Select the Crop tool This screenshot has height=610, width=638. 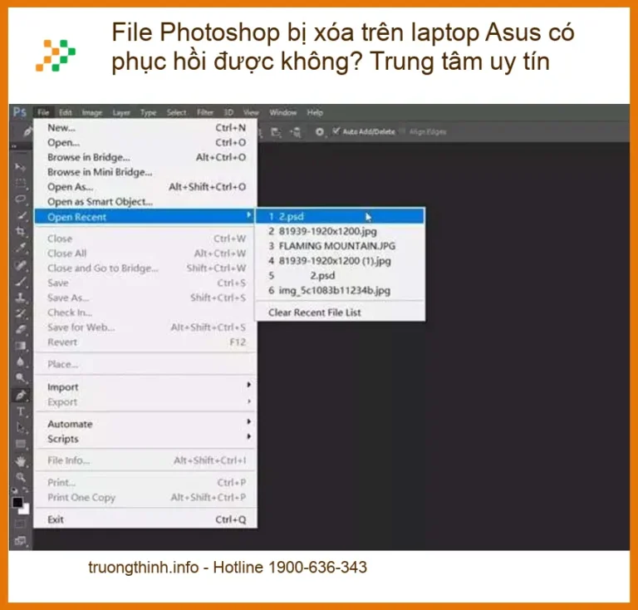click(x=20, y=232)
